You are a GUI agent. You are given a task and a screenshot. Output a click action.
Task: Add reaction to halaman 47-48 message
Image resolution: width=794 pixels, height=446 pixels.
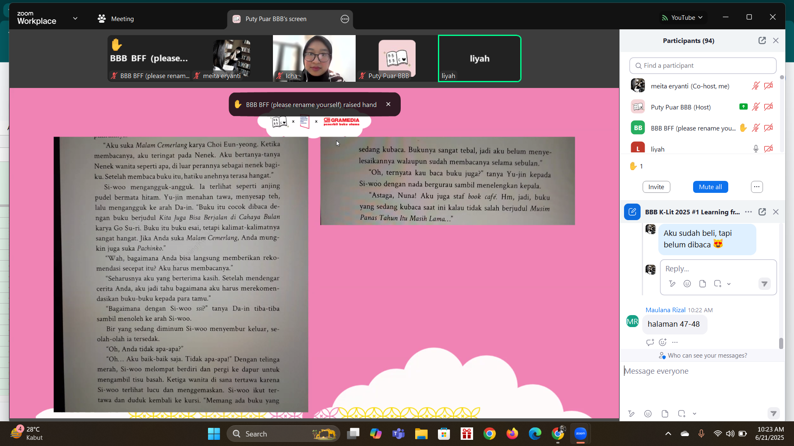click(662, 342)
